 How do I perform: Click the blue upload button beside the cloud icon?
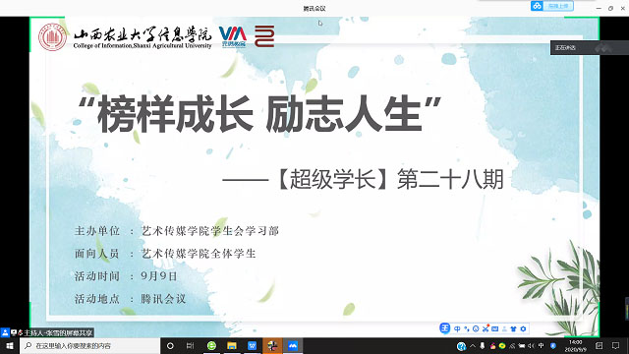(558, 6)
